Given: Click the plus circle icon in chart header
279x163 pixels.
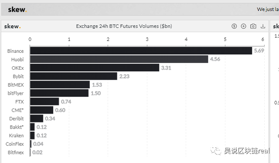Looking at the screenshot, I should click(243, 26).
